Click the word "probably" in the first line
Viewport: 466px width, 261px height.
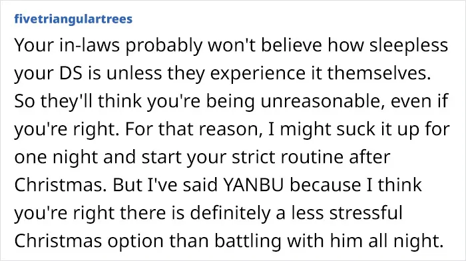pos(164,47)
